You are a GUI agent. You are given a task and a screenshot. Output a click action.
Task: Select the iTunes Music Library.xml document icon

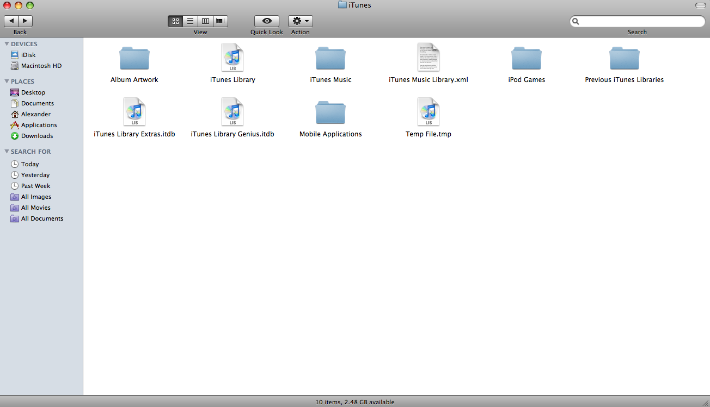coord(429,58)
